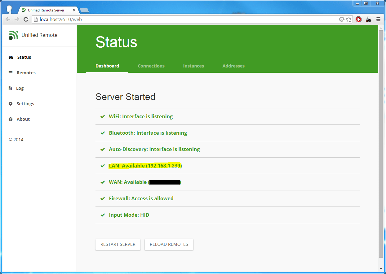Image resolution: width=386 pixels, height=274 pixels.
Task: Open the Addresses tab
Action: click(x=233, y=66)
